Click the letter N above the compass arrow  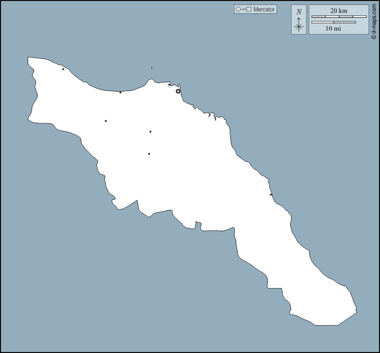point(298,12)
